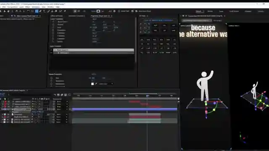Click the Home icon in toolbar
Screen dimensions: 269x151
[x=0, y=11]
